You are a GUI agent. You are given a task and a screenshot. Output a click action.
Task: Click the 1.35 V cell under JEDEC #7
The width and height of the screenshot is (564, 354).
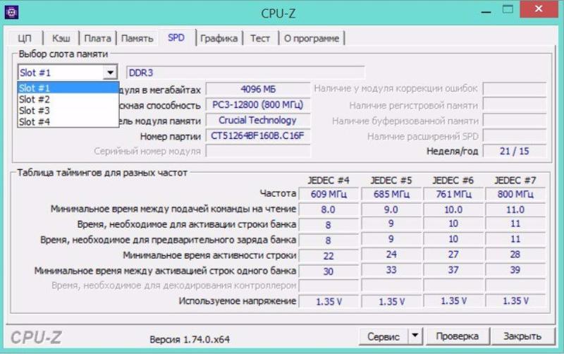(x=515, y=300)
